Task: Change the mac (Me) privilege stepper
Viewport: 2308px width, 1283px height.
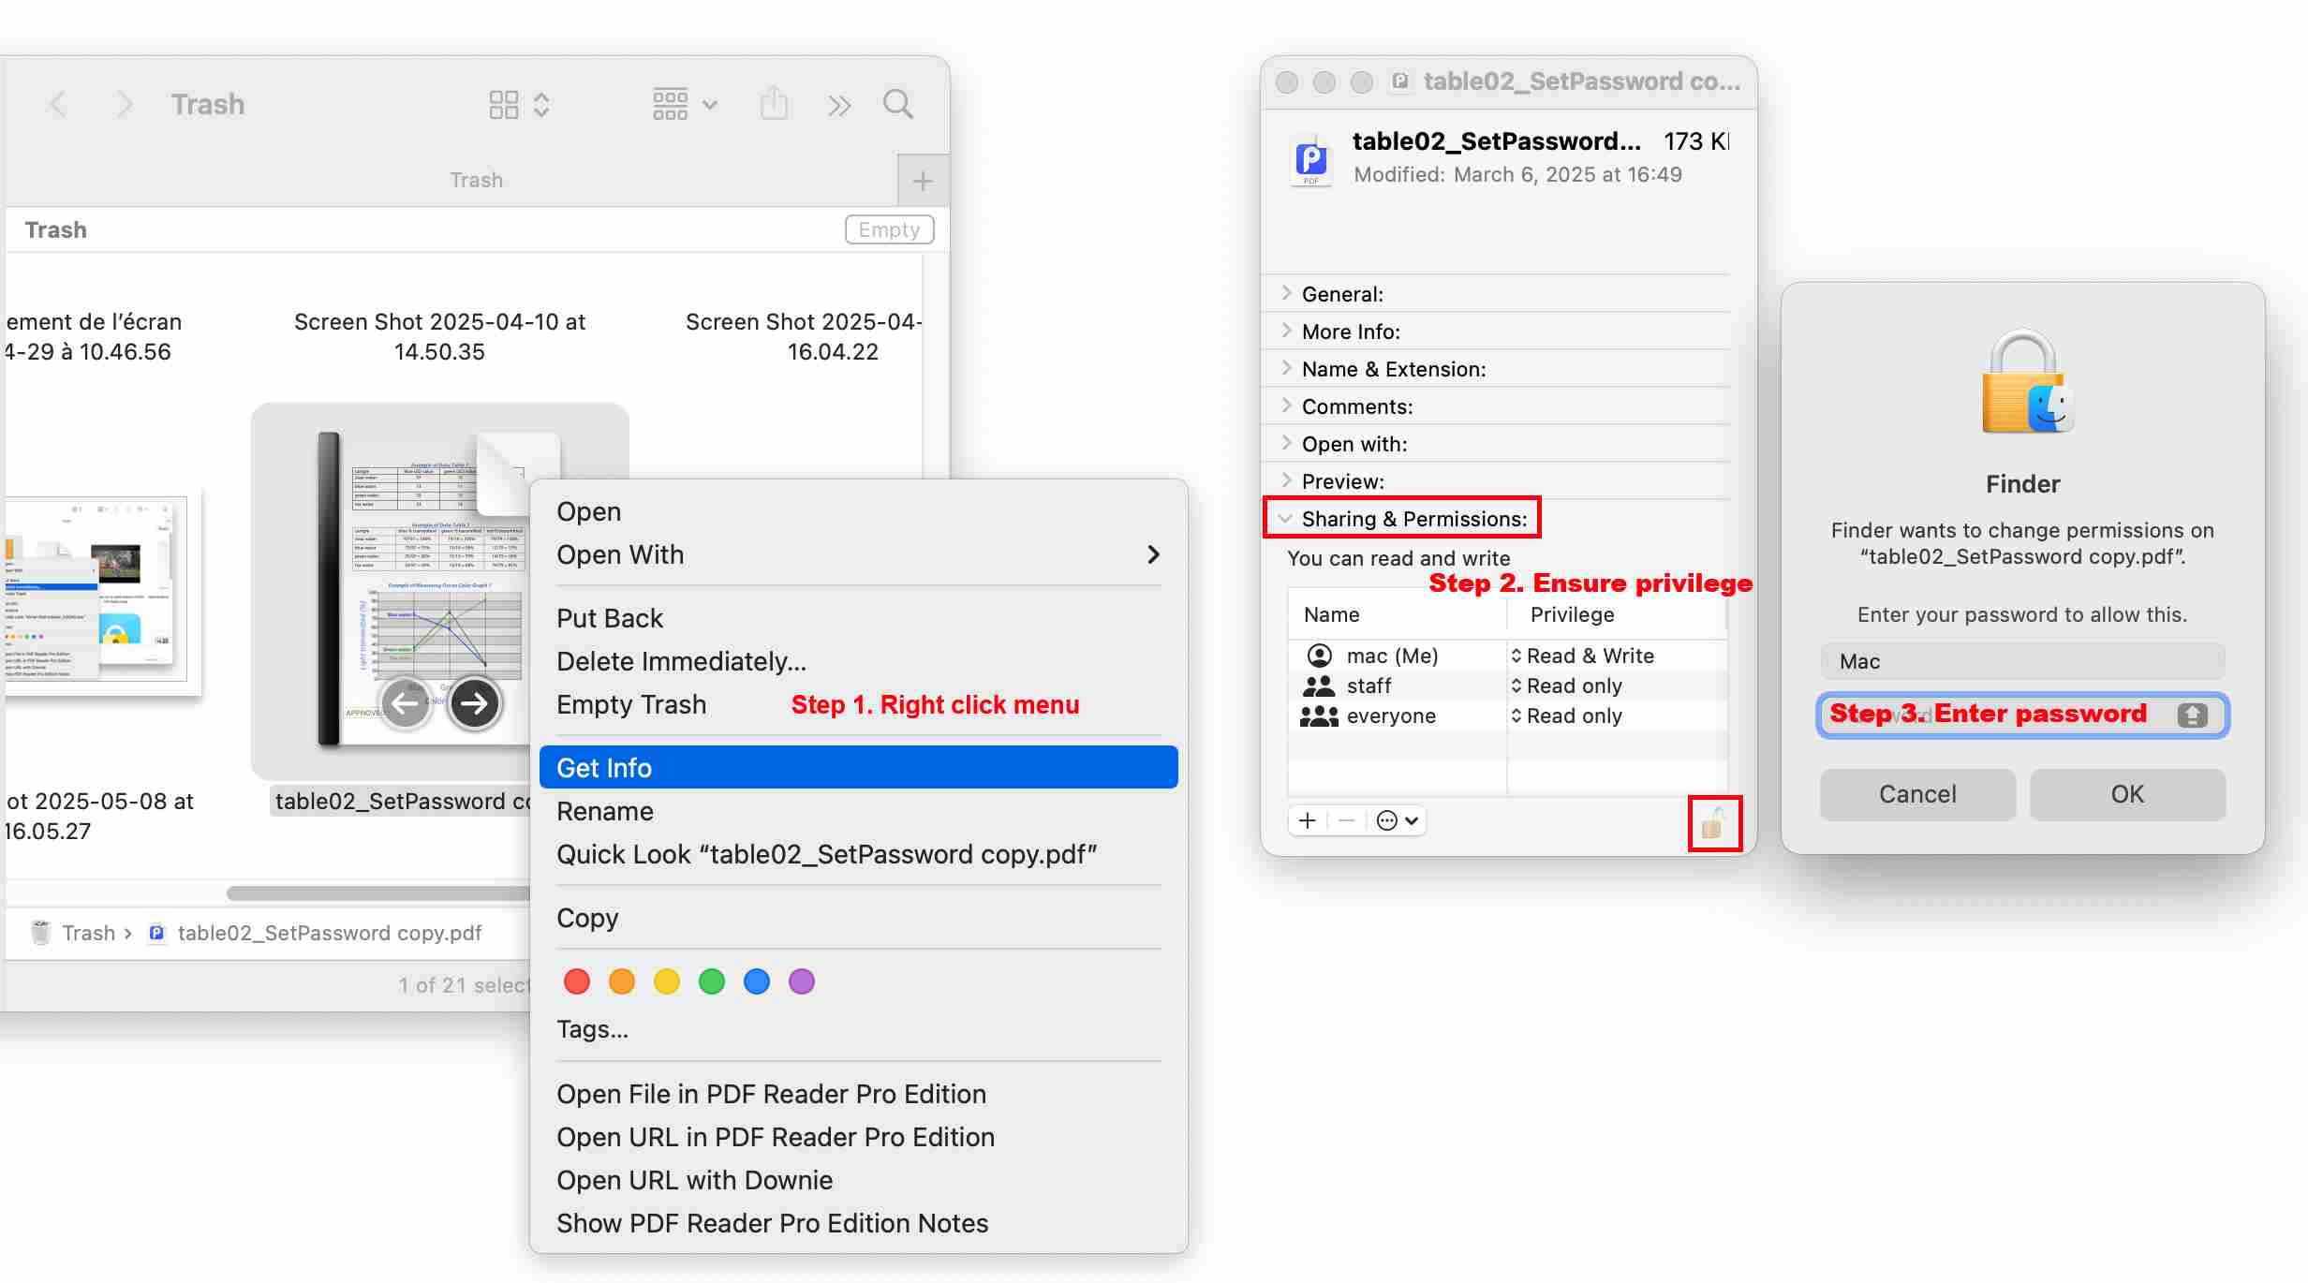Action: pos(1516,656)
